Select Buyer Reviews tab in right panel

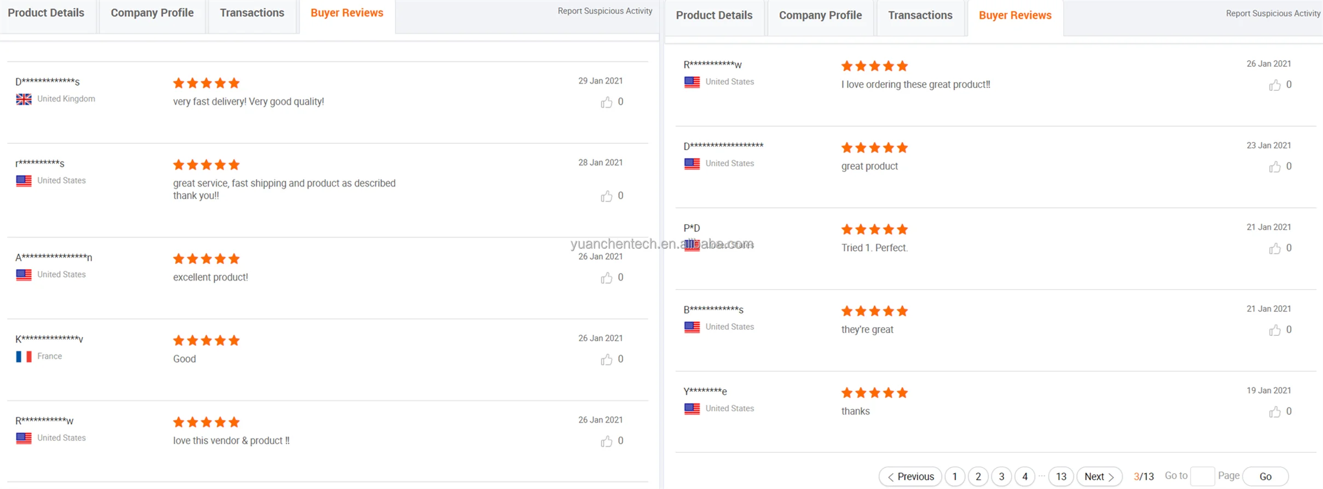[x=1015, y=16]
